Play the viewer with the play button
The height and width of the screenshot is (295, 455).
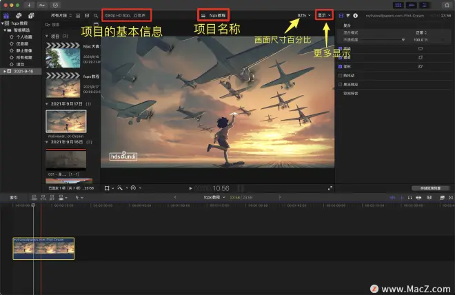[190, 188]
